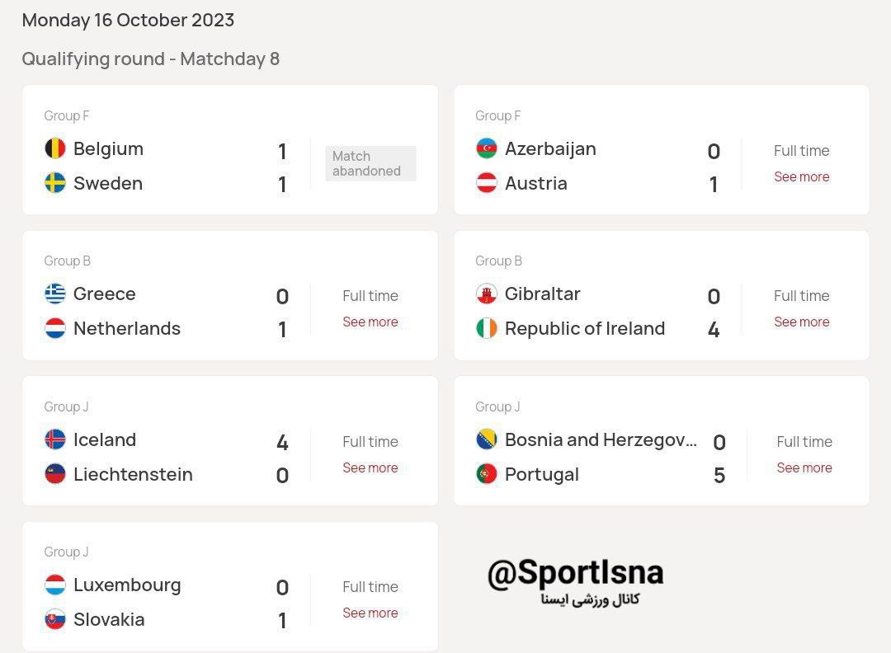Open See more for Gibraltar vs Ireland
Screen dimensions: 891x653
(x=801, y=322)
